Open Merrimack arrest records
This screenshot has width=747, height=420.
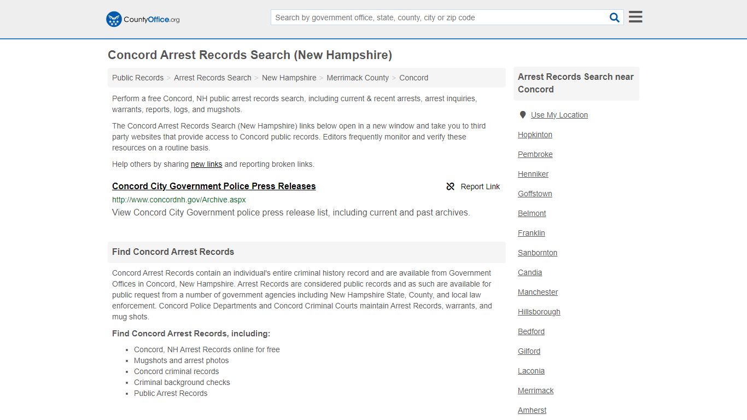[x=536, y=390]
